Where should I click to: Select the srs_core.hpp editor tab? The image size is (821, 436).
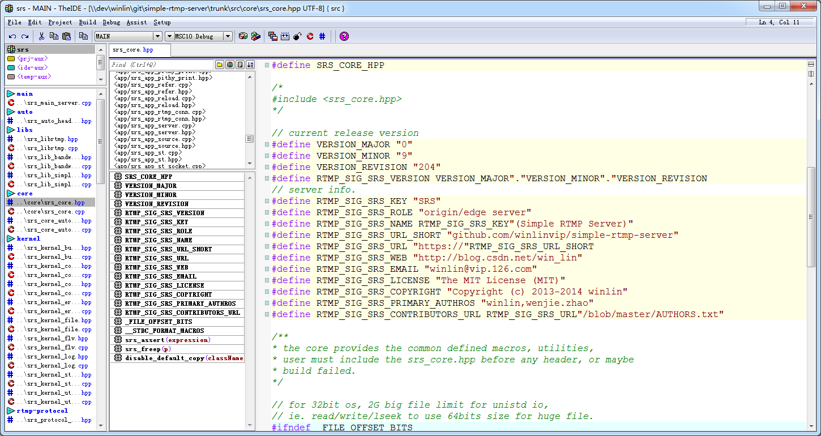click(133, 50)
